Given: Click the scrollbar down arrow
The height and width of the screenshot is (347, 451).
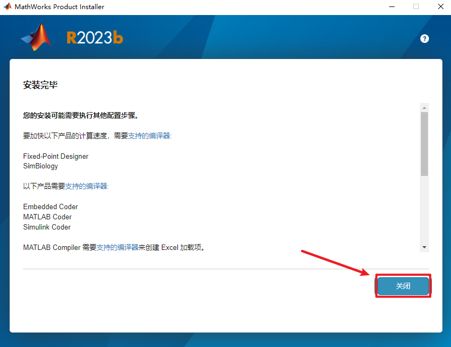Looking at the screenshot, I should coord(425,247).
